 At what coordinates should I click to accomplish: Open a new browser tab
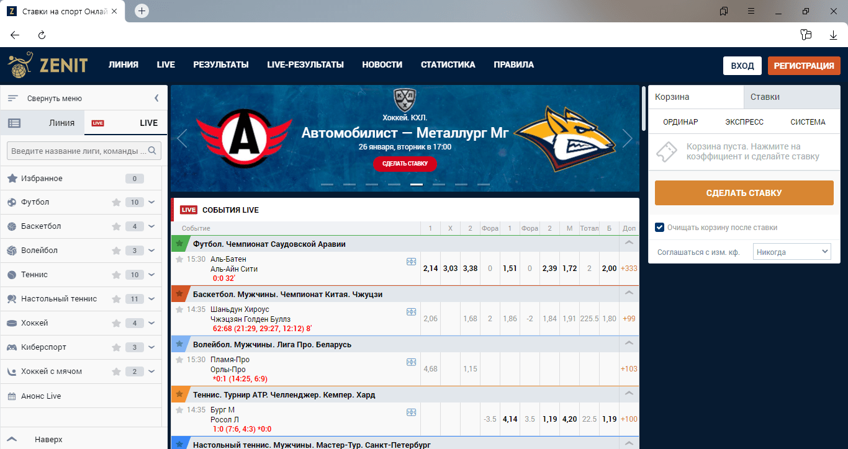pyautogui.click(x=142, y=11)
